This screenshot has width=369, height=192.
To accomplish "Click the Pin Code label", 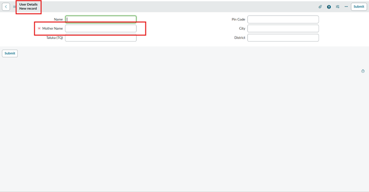I will pyautogui.click(x=238, y=19).
